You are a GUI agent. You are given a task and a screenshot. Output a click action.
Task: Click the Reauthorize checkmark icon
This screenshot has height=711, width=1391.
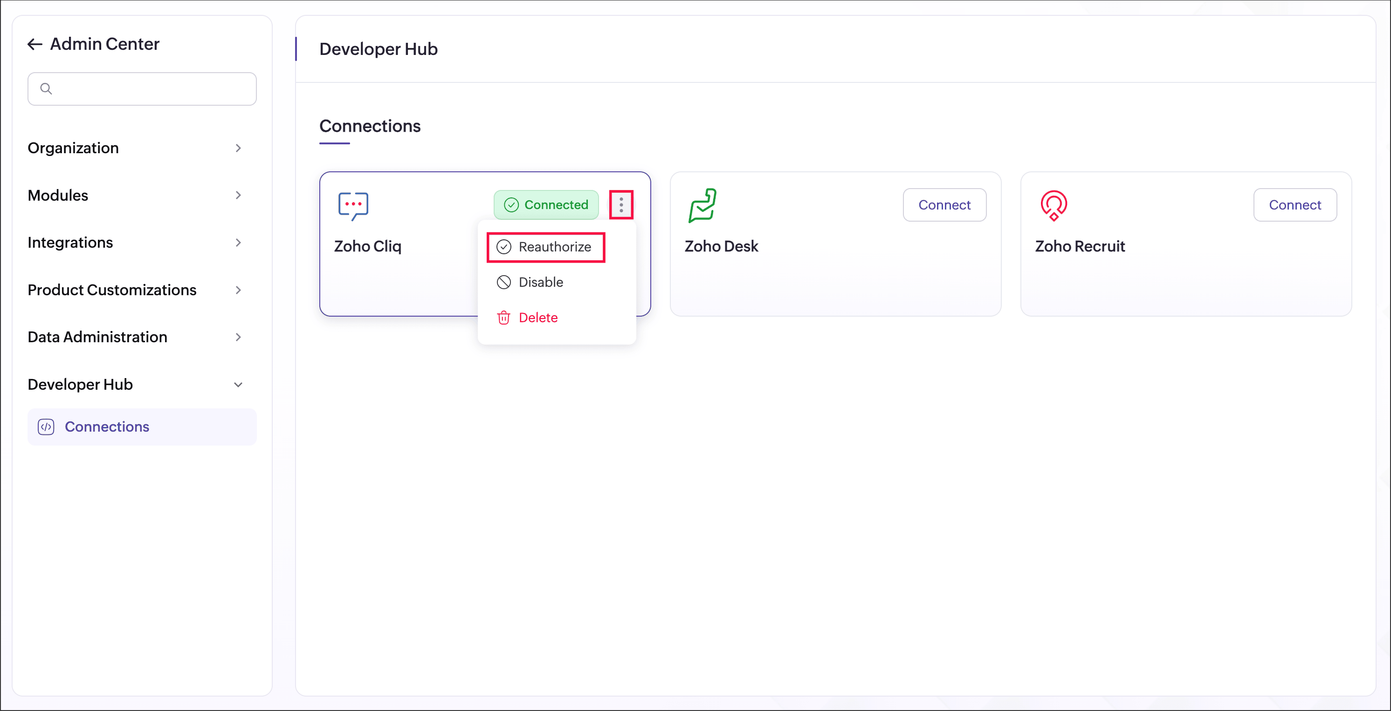click(503, 247)
